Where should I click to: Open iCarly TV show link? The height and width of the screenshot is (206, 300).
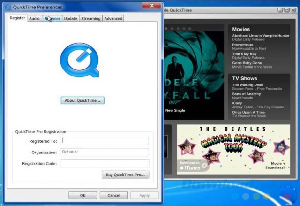coord(237,103)
